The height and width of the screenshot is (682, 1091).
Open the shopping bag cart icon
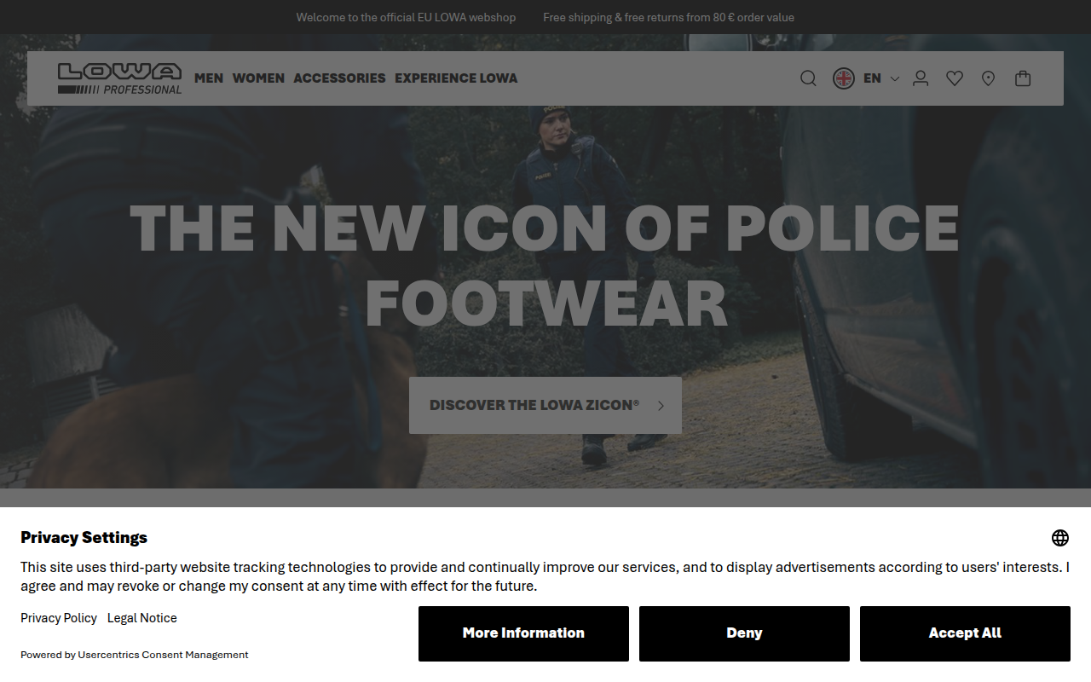click(1023, 78)
